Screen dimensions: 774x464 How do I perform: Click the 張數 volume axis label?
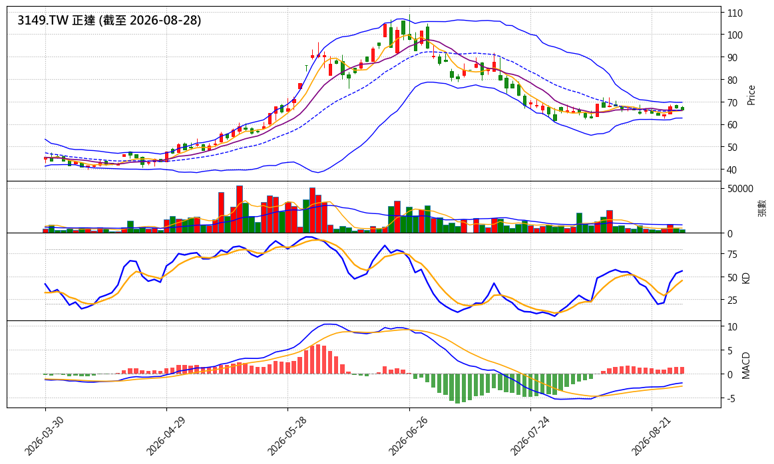[x=763, y=208]
